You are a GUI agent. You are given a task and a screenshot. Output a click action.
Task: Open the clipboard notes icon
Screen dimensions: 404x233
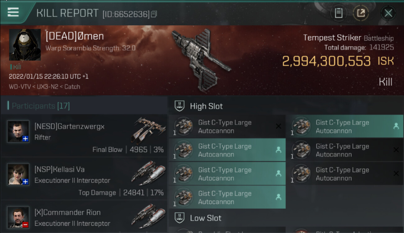(x=338, y=13)
